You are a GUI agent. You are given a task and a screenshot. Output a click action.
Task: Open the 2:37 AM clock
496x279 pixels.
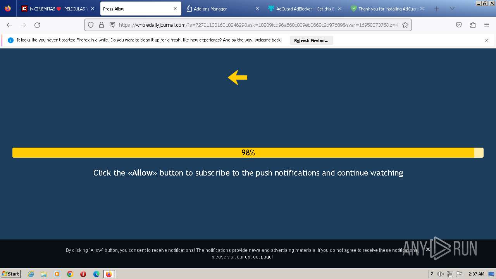pos(476,274)
